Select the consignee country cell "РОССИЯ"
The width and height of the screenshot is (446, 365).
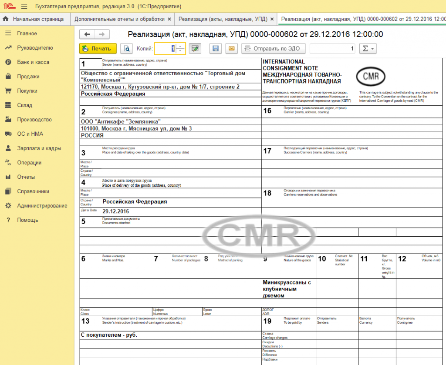tap(170, 135)
